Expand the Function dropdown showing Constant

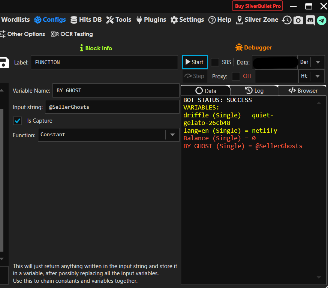tap(172, 135)
